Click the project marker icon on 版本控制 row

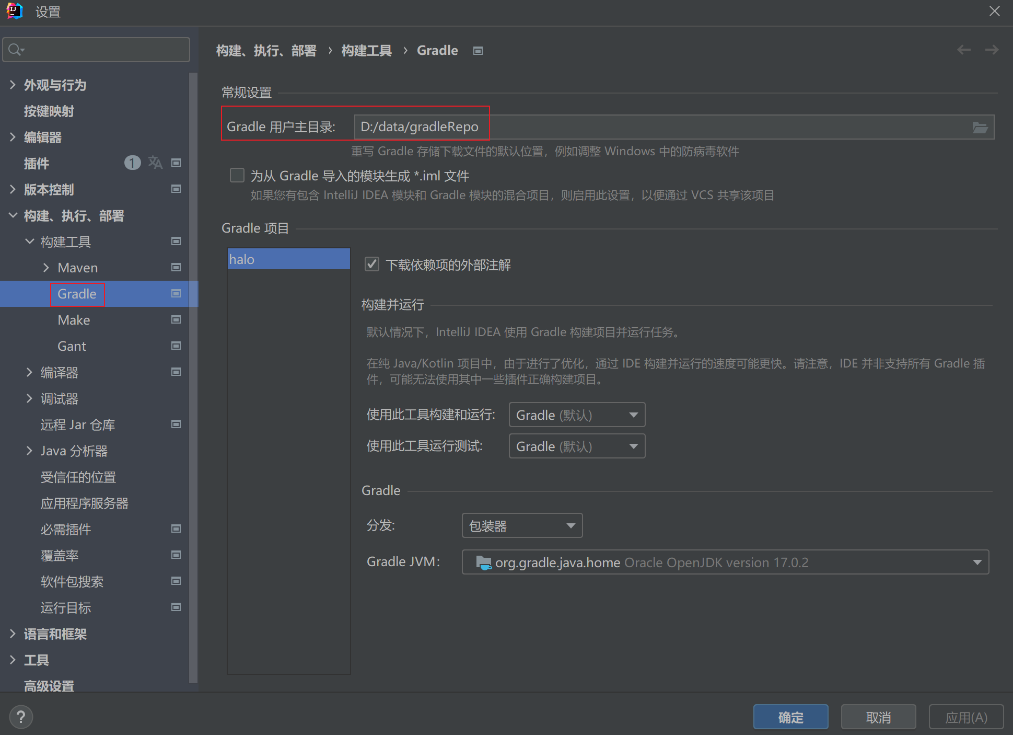pyautogui.click(x=176, y=189)
